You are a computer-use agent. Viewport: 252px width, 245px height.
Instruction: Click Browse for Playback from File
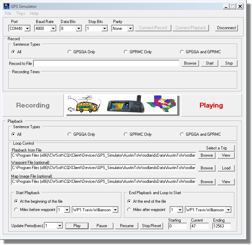tap(207, 155)
